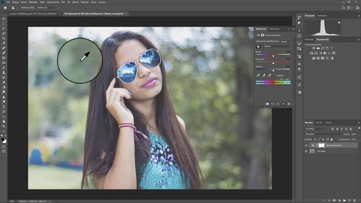Select the Hand tool

(4, 121)
